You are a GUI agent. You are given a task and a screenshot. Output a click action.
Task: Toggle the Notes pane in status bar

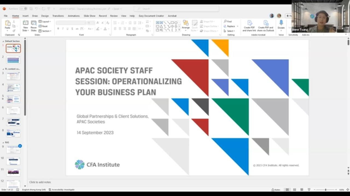coord(276,189)
